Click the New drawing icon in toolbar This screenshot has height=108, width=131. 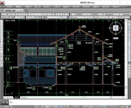click(2, 14)
